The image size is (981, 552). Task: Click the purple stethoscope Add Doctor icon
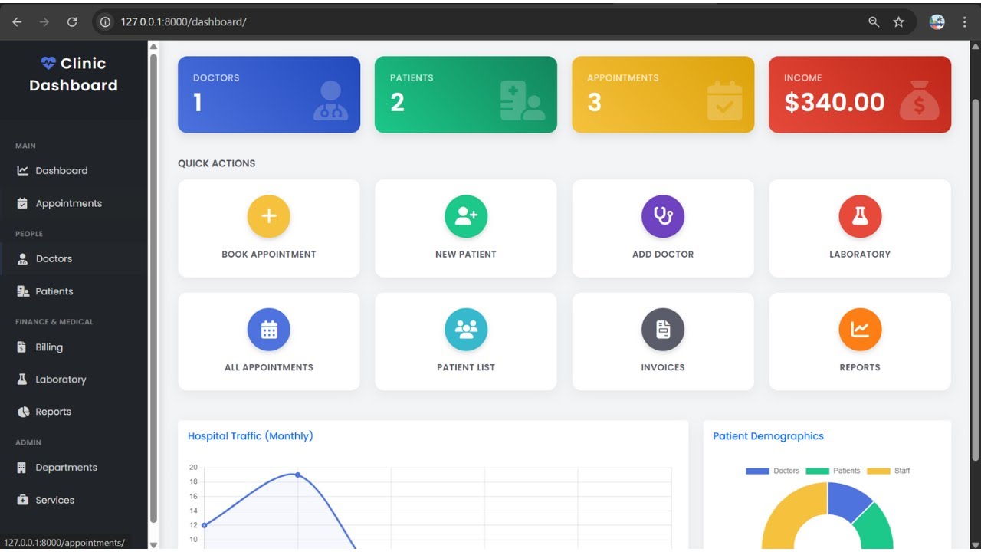point(663,216)
